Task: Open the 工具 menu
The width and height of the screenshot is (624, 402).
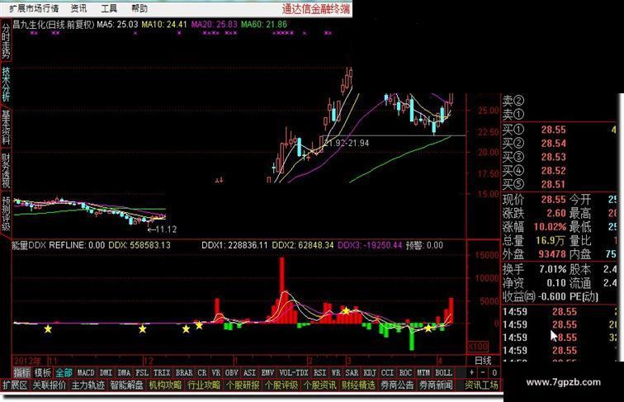Action: click(109, 8)
